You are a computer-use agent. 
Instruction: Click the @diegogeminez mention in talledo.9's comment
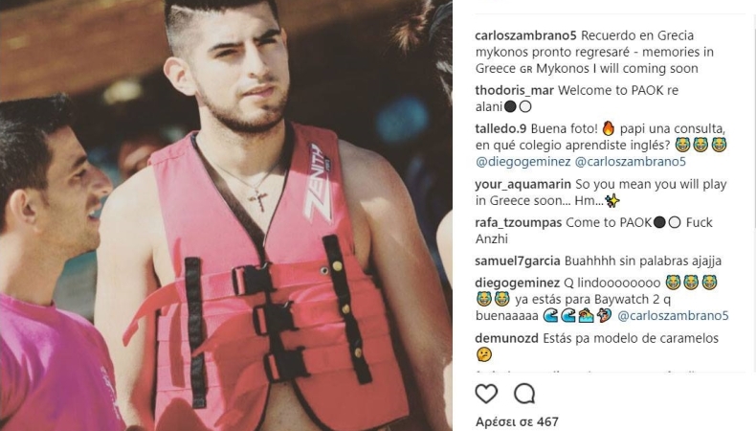point(523,162)
